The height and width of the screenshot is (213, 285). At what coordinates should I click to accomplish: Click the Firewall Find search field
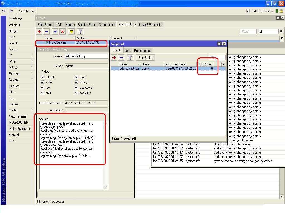click(x=248, y=32)
